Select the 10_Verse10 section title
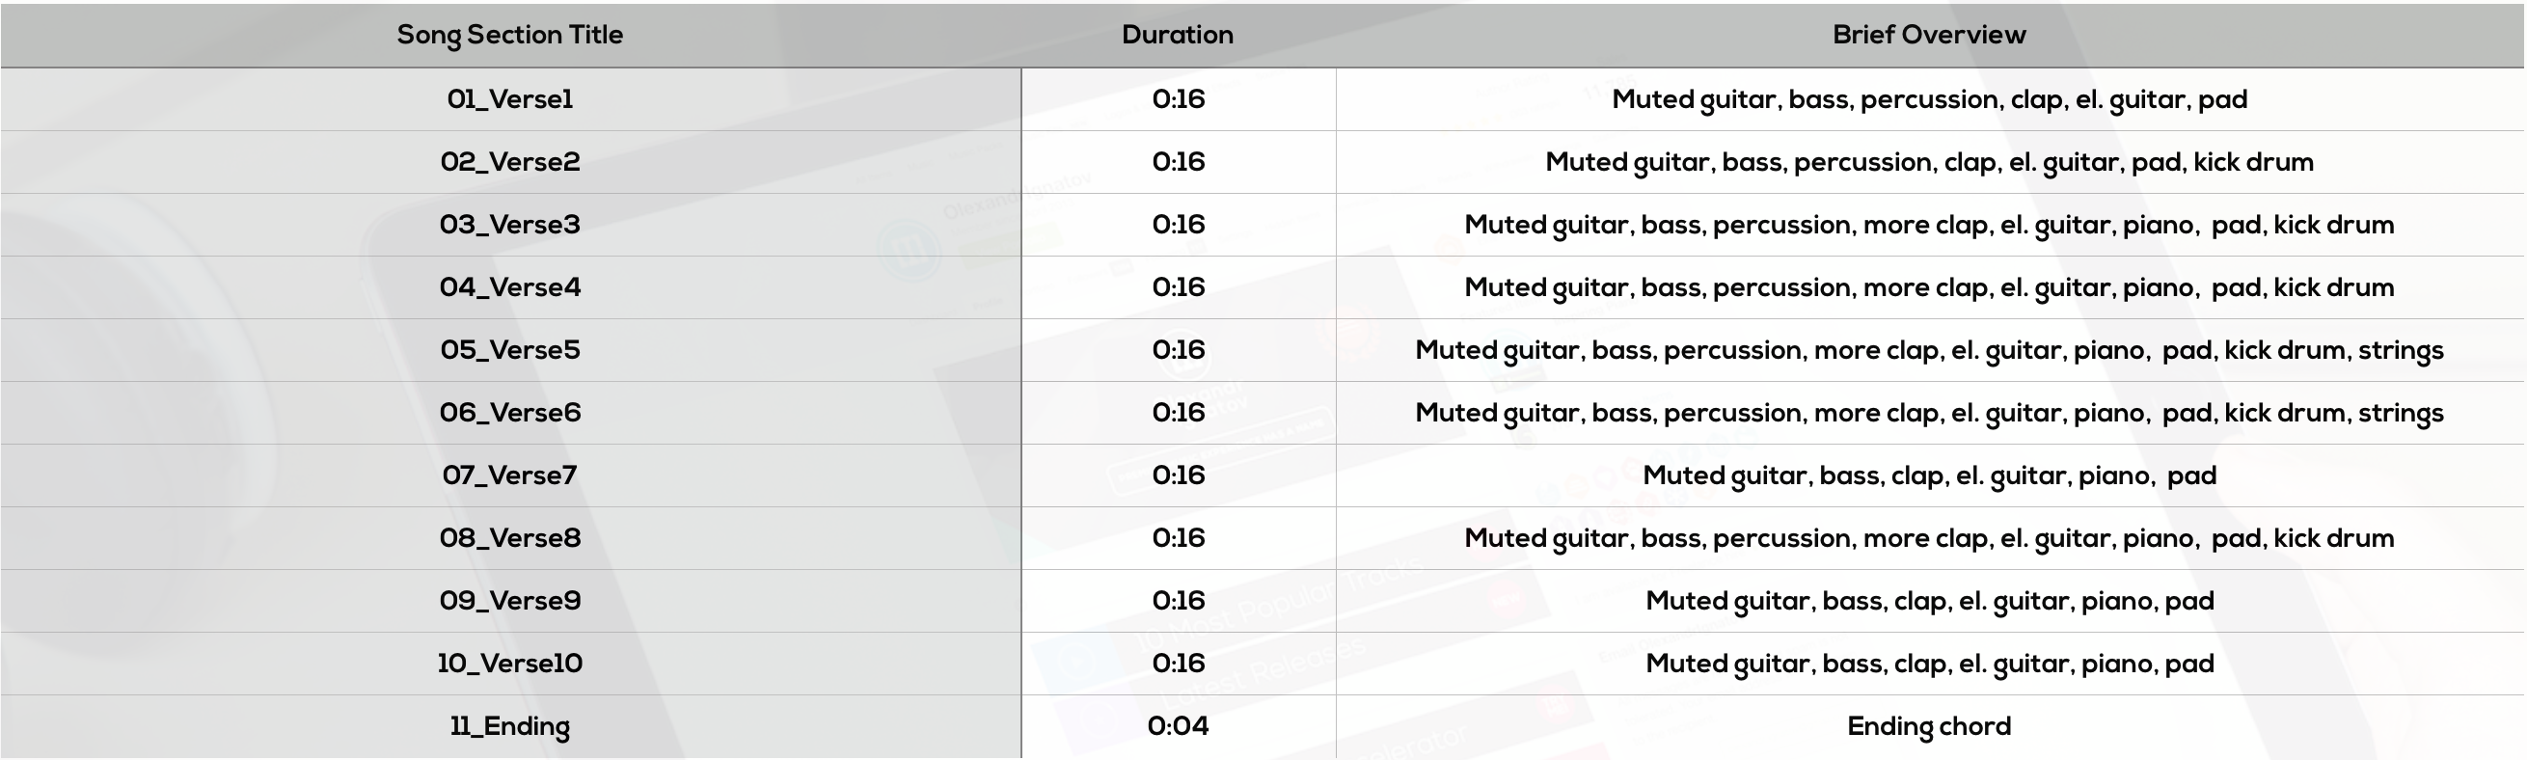 point(509,664)
